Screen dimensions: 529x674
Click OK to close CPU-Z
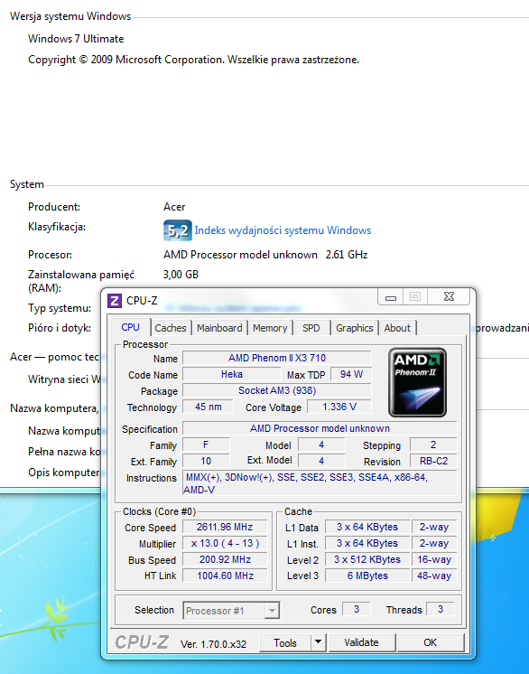[431, 642]
